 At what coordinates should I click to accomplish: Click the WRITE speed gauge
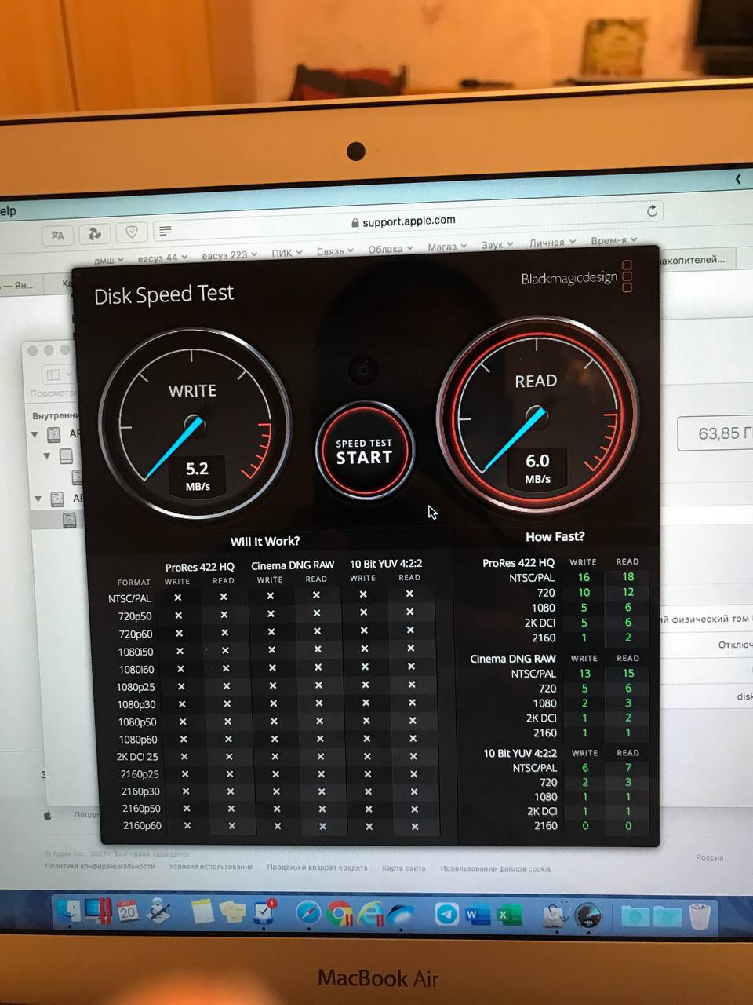[195, 425]
